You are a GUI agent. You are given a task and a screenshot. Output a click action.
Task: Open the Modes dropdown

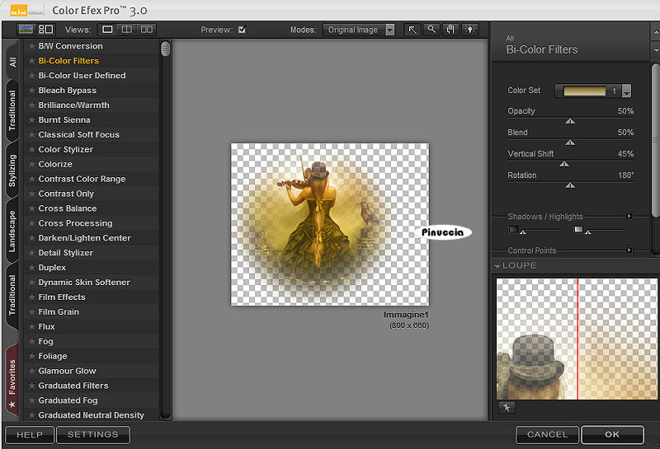(x=389, y=30)
